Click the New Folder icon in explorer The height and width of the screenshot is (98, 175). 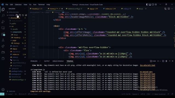coord(20,15)
